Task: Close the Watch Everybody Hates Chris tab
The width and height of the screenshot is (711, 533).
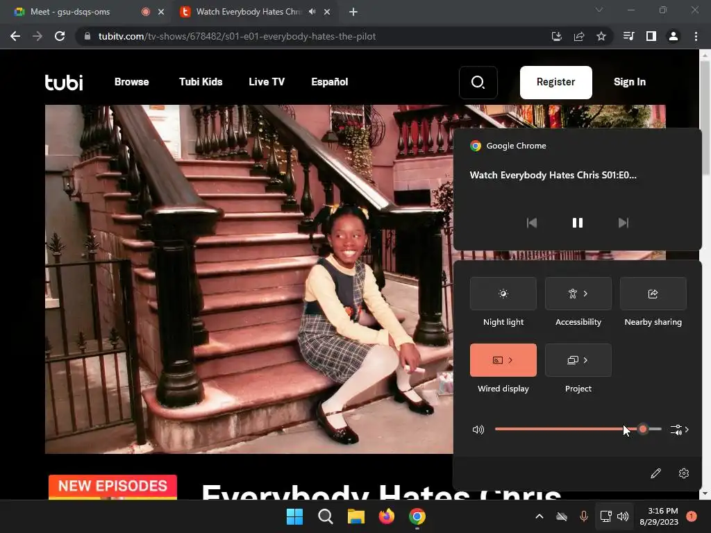Action: pyautogui.click(x=327, y=12)
